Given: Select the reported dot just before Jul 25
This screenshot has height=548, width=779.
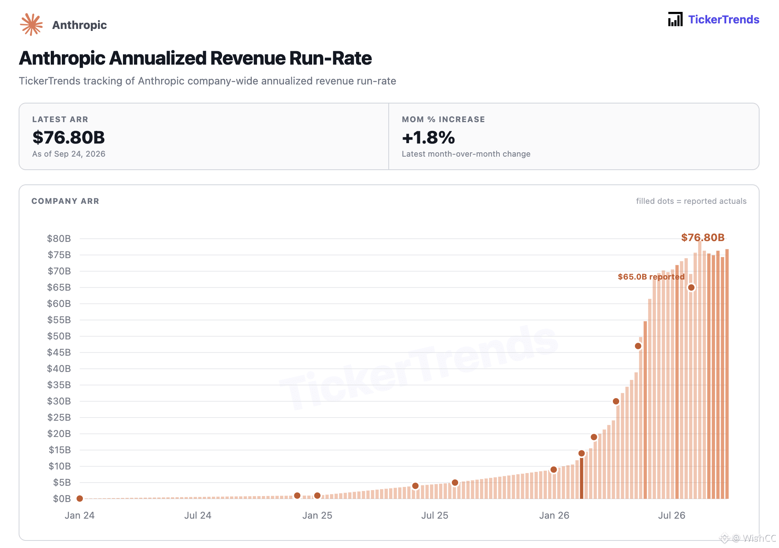Looking at the screenshot, I should [x=415, y=486].
